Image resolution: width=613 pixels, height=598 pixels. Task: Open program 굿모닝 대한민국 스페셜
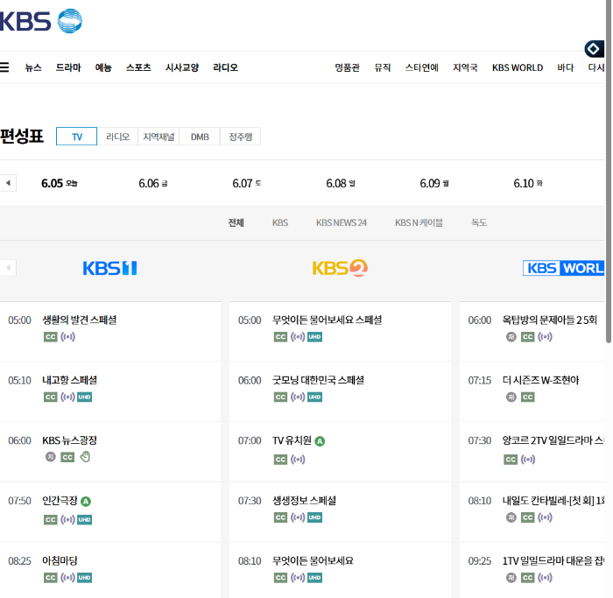[318, 380]
